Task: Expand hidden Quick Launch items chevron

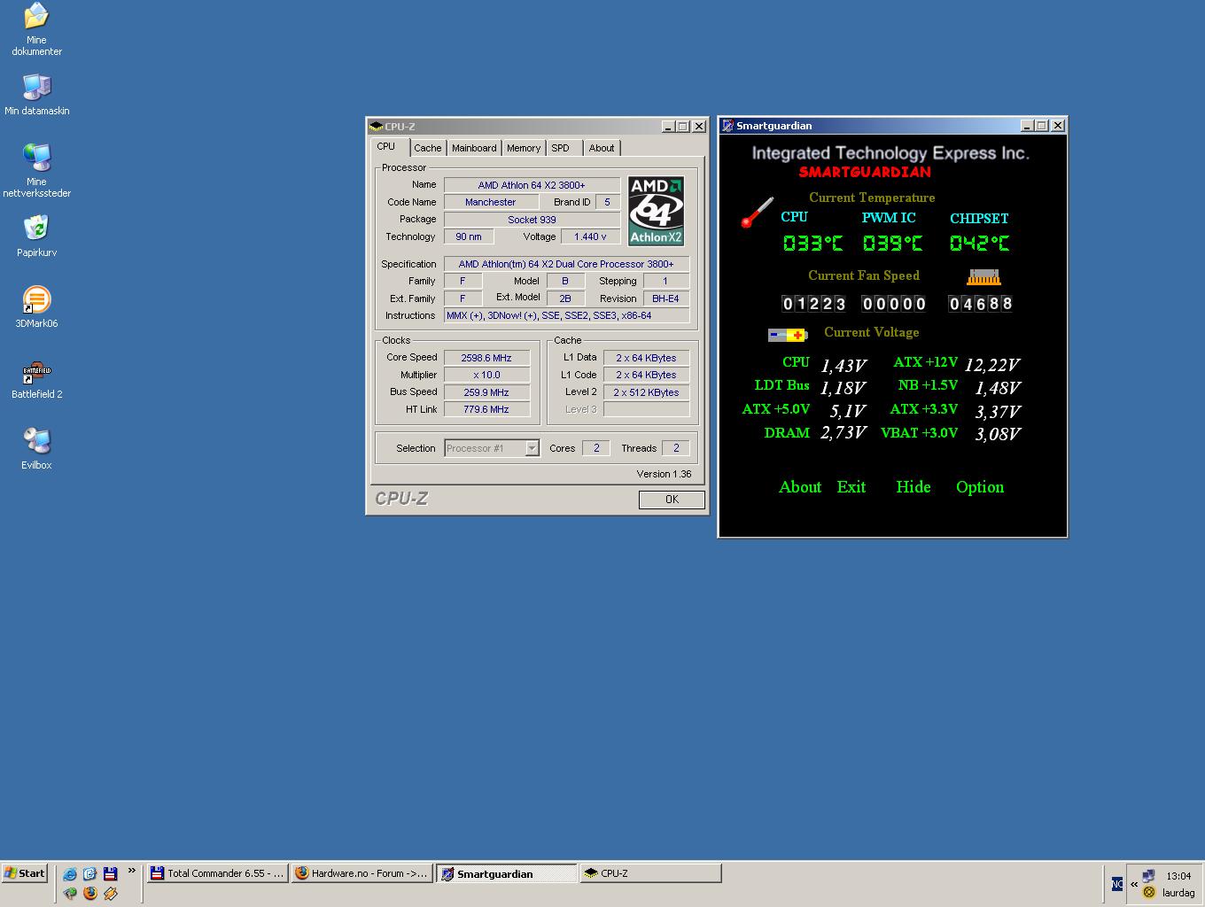Action: pyautogui.click(x=131, y=872)
